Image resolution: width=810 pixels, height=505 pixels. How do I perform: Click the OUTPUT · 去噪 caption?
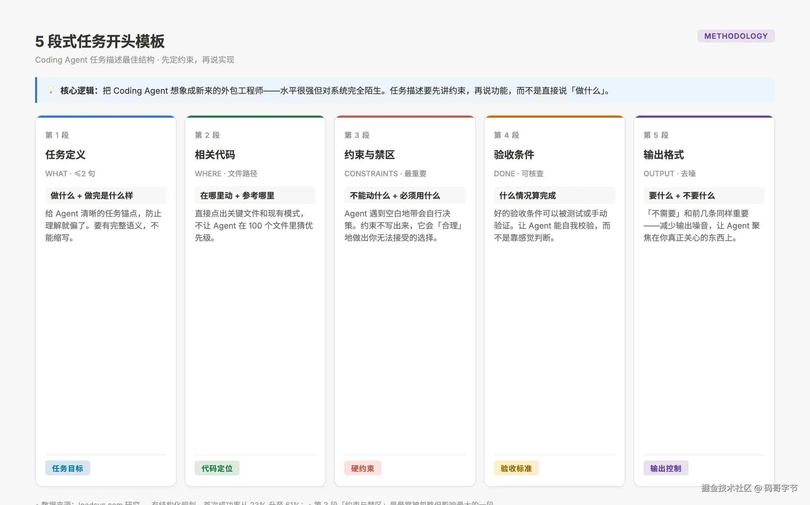click(669, 174)
